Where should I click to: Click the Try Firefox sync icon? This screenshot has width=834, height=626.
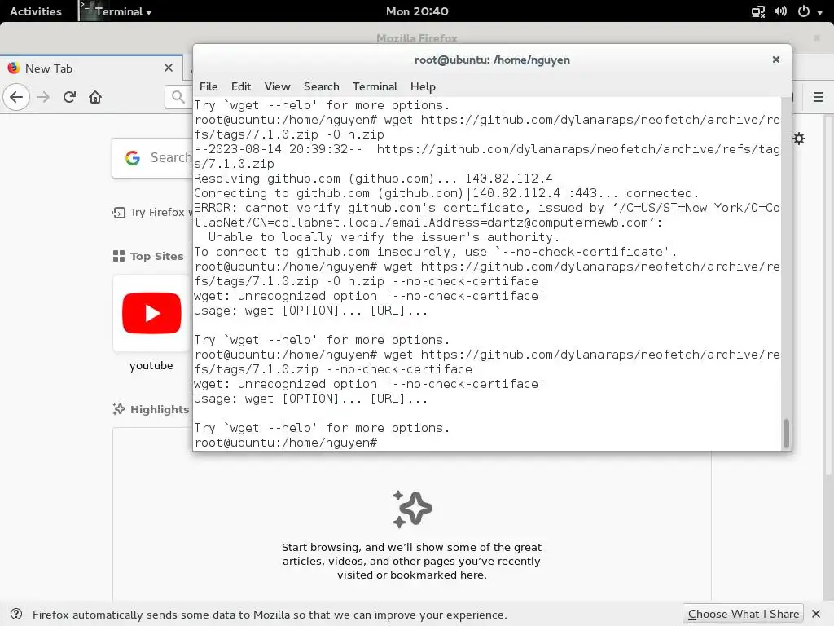tap(119, 213)
